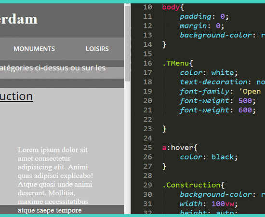The height and width of the screenshot is (217, 265).
Task: Click the 'quas adipisci explicabo!' text line
Action: coord(55,176)
